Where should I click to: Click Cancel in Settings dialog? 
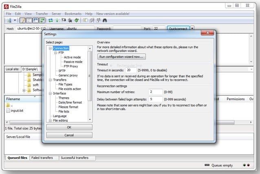pos(69,135)
